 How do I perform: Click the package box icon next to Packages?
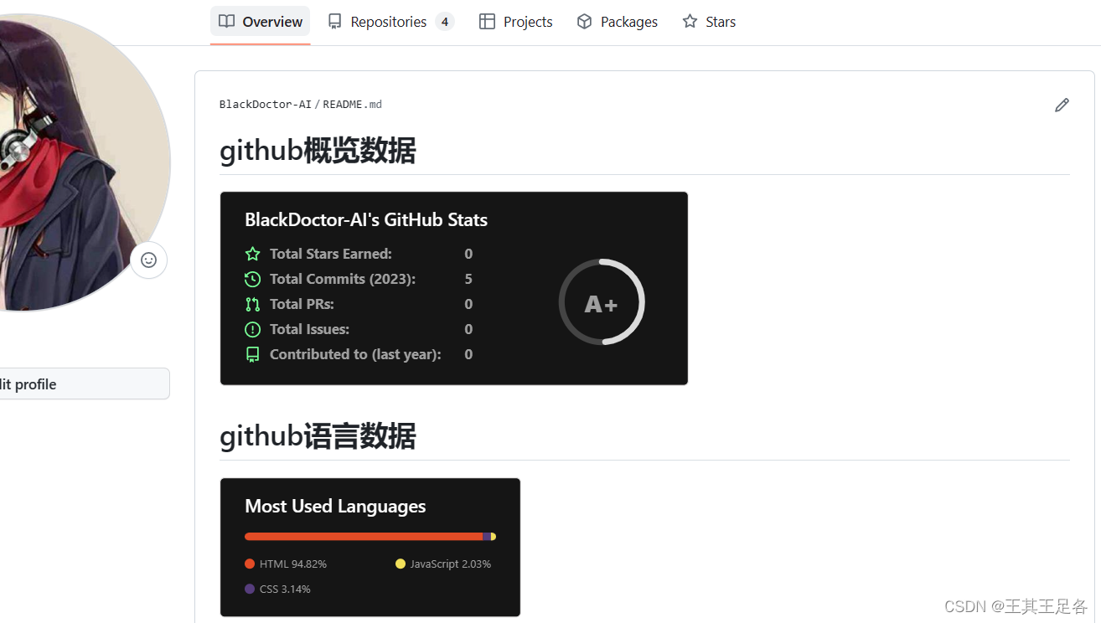pyautogui.click(x=583, y=21)
